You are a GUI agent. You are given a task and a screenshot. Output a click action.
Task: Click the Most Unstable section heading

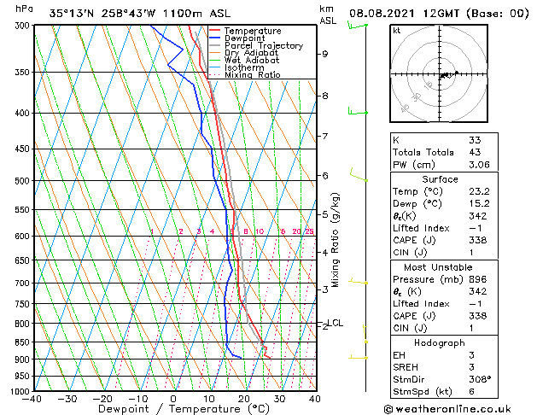(x=440, y=266)
